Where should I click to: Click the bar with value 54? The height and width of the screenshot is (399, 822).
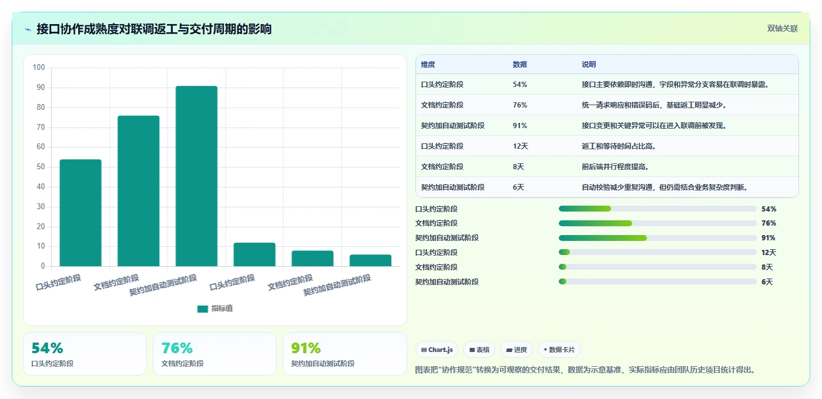coord(80,213)
